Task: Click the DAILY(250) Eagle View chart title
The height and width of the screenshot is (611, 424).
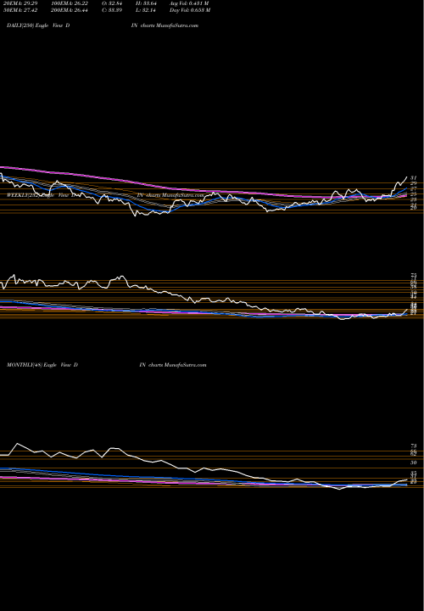Action: 38,25
